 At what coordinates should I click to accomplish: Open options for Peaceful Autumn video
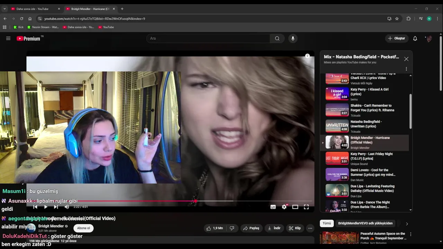click(411, 234)
